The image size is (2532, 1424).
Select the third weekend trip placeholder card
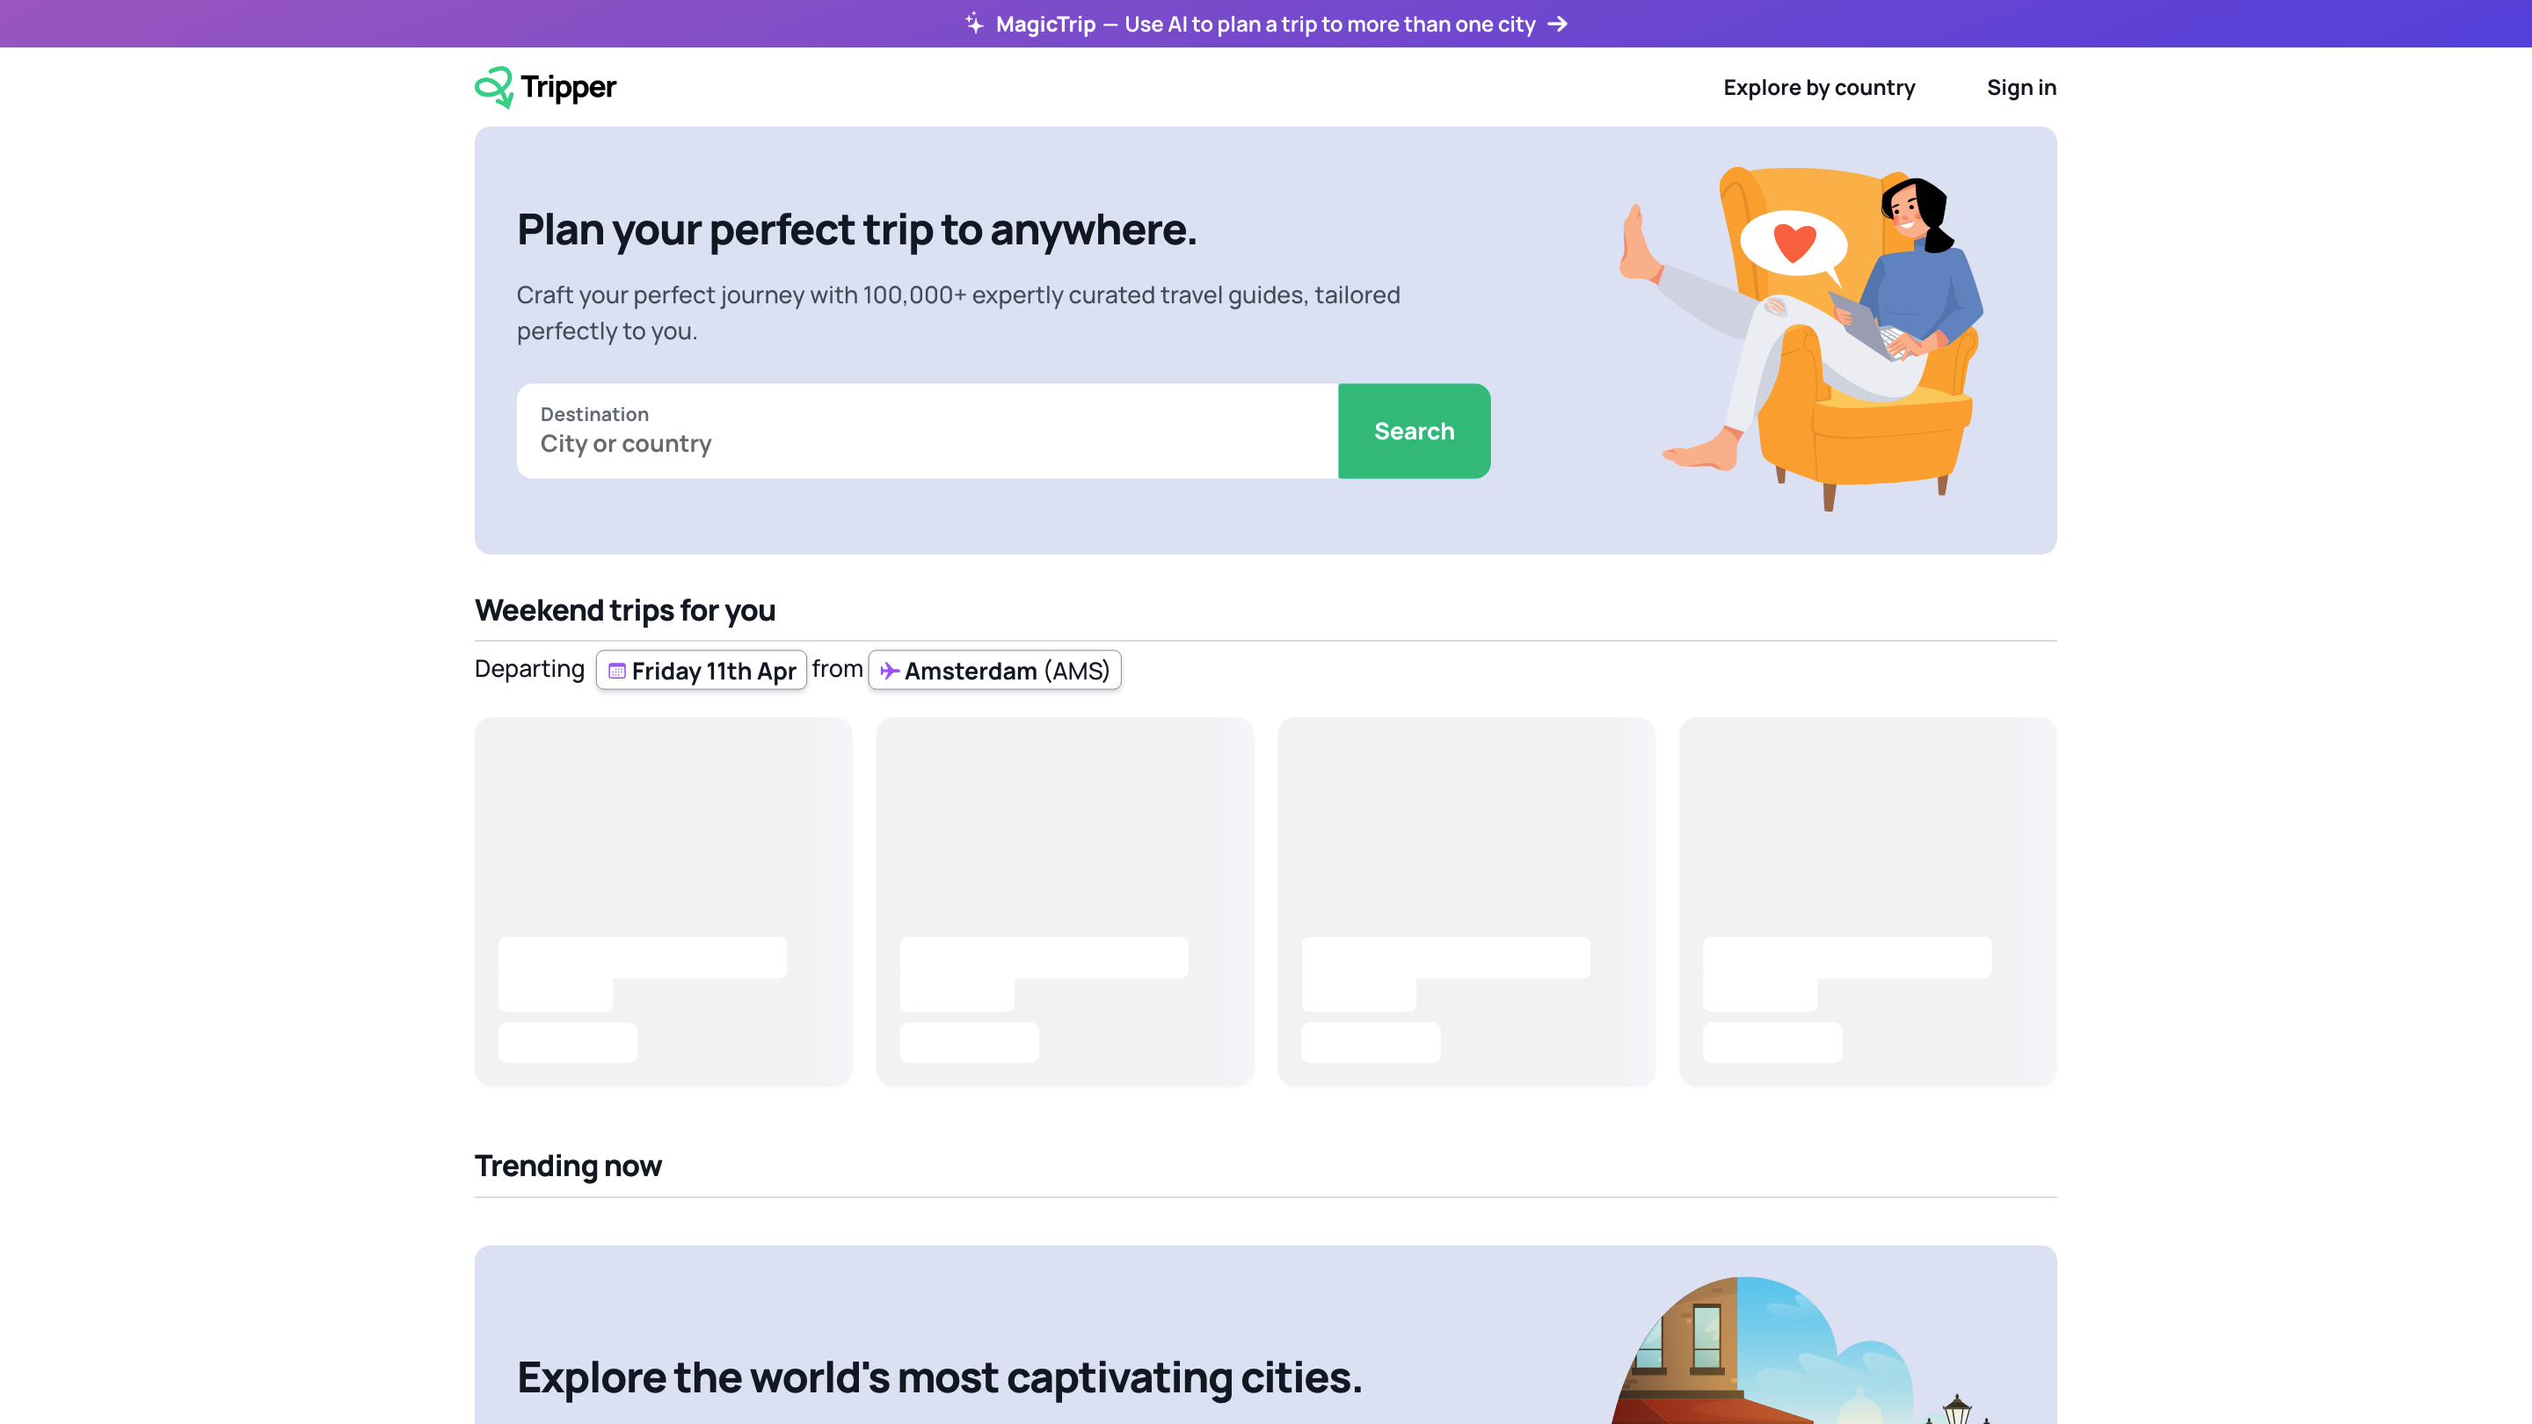[x=1466, y=901]
